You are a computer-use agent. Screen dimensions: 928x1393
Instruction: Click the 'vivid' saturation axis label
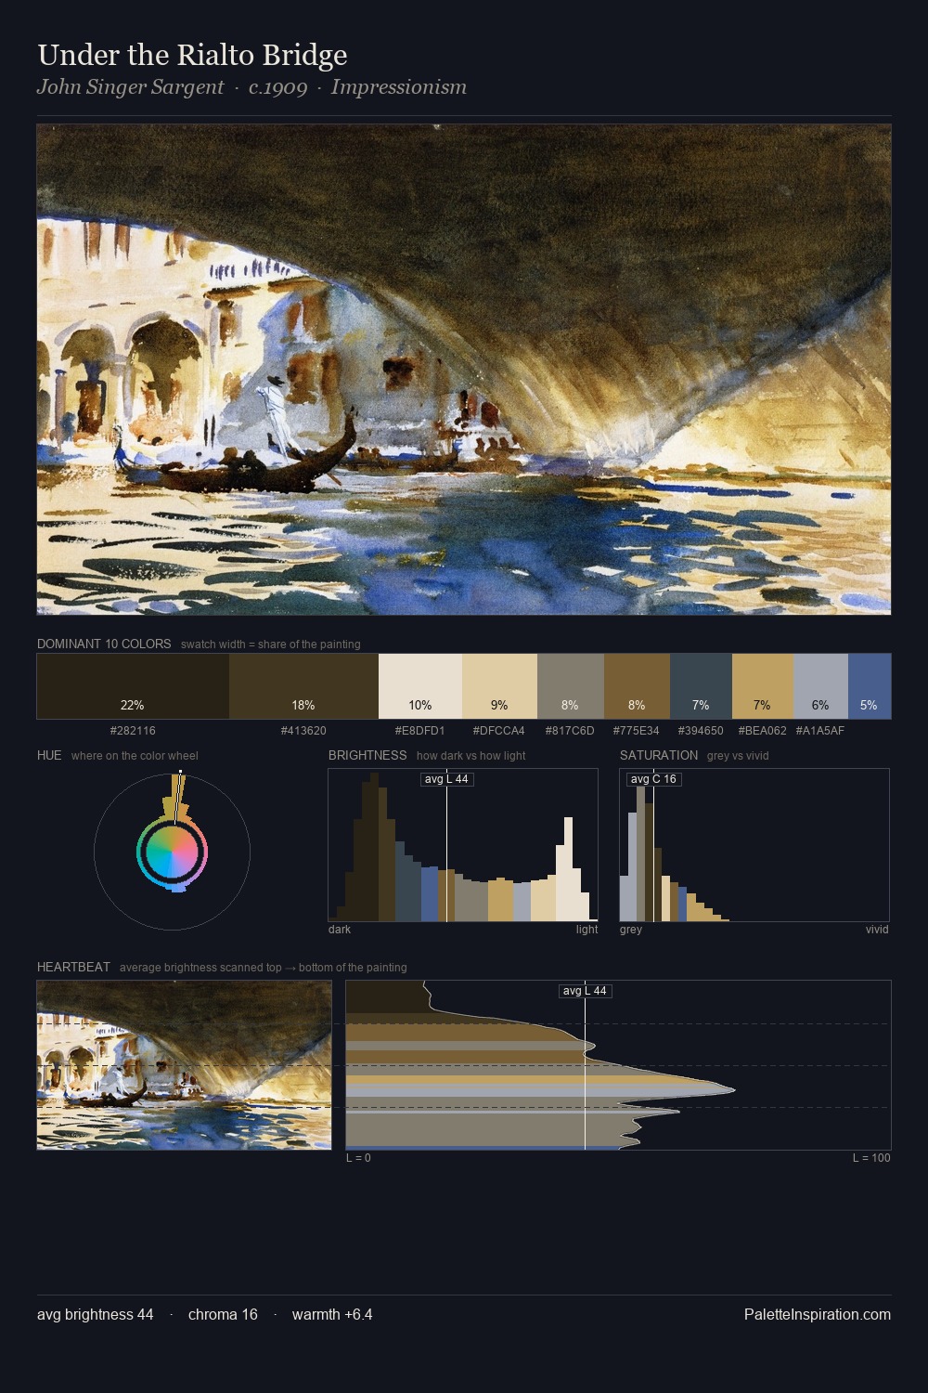pyautogui.click(x=877, y=930)
